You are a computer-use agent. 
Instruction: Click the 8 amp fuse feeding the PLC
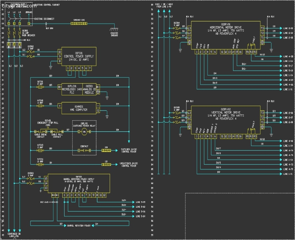[41, 88]
